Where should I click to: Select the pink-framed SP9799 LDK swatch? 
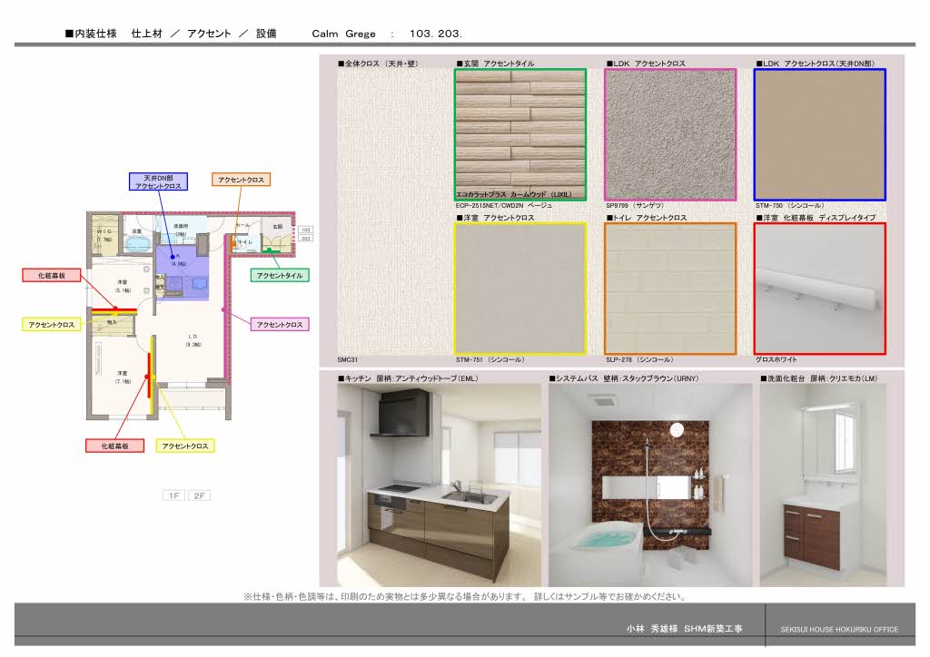click(x=670, y=134)
